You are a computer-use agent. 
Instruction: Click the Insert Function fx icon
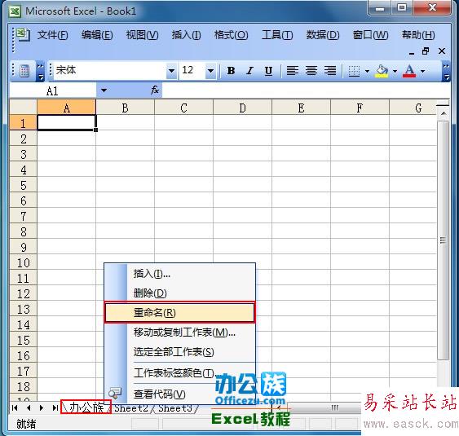pyautogui.click(x=155, y=90)
